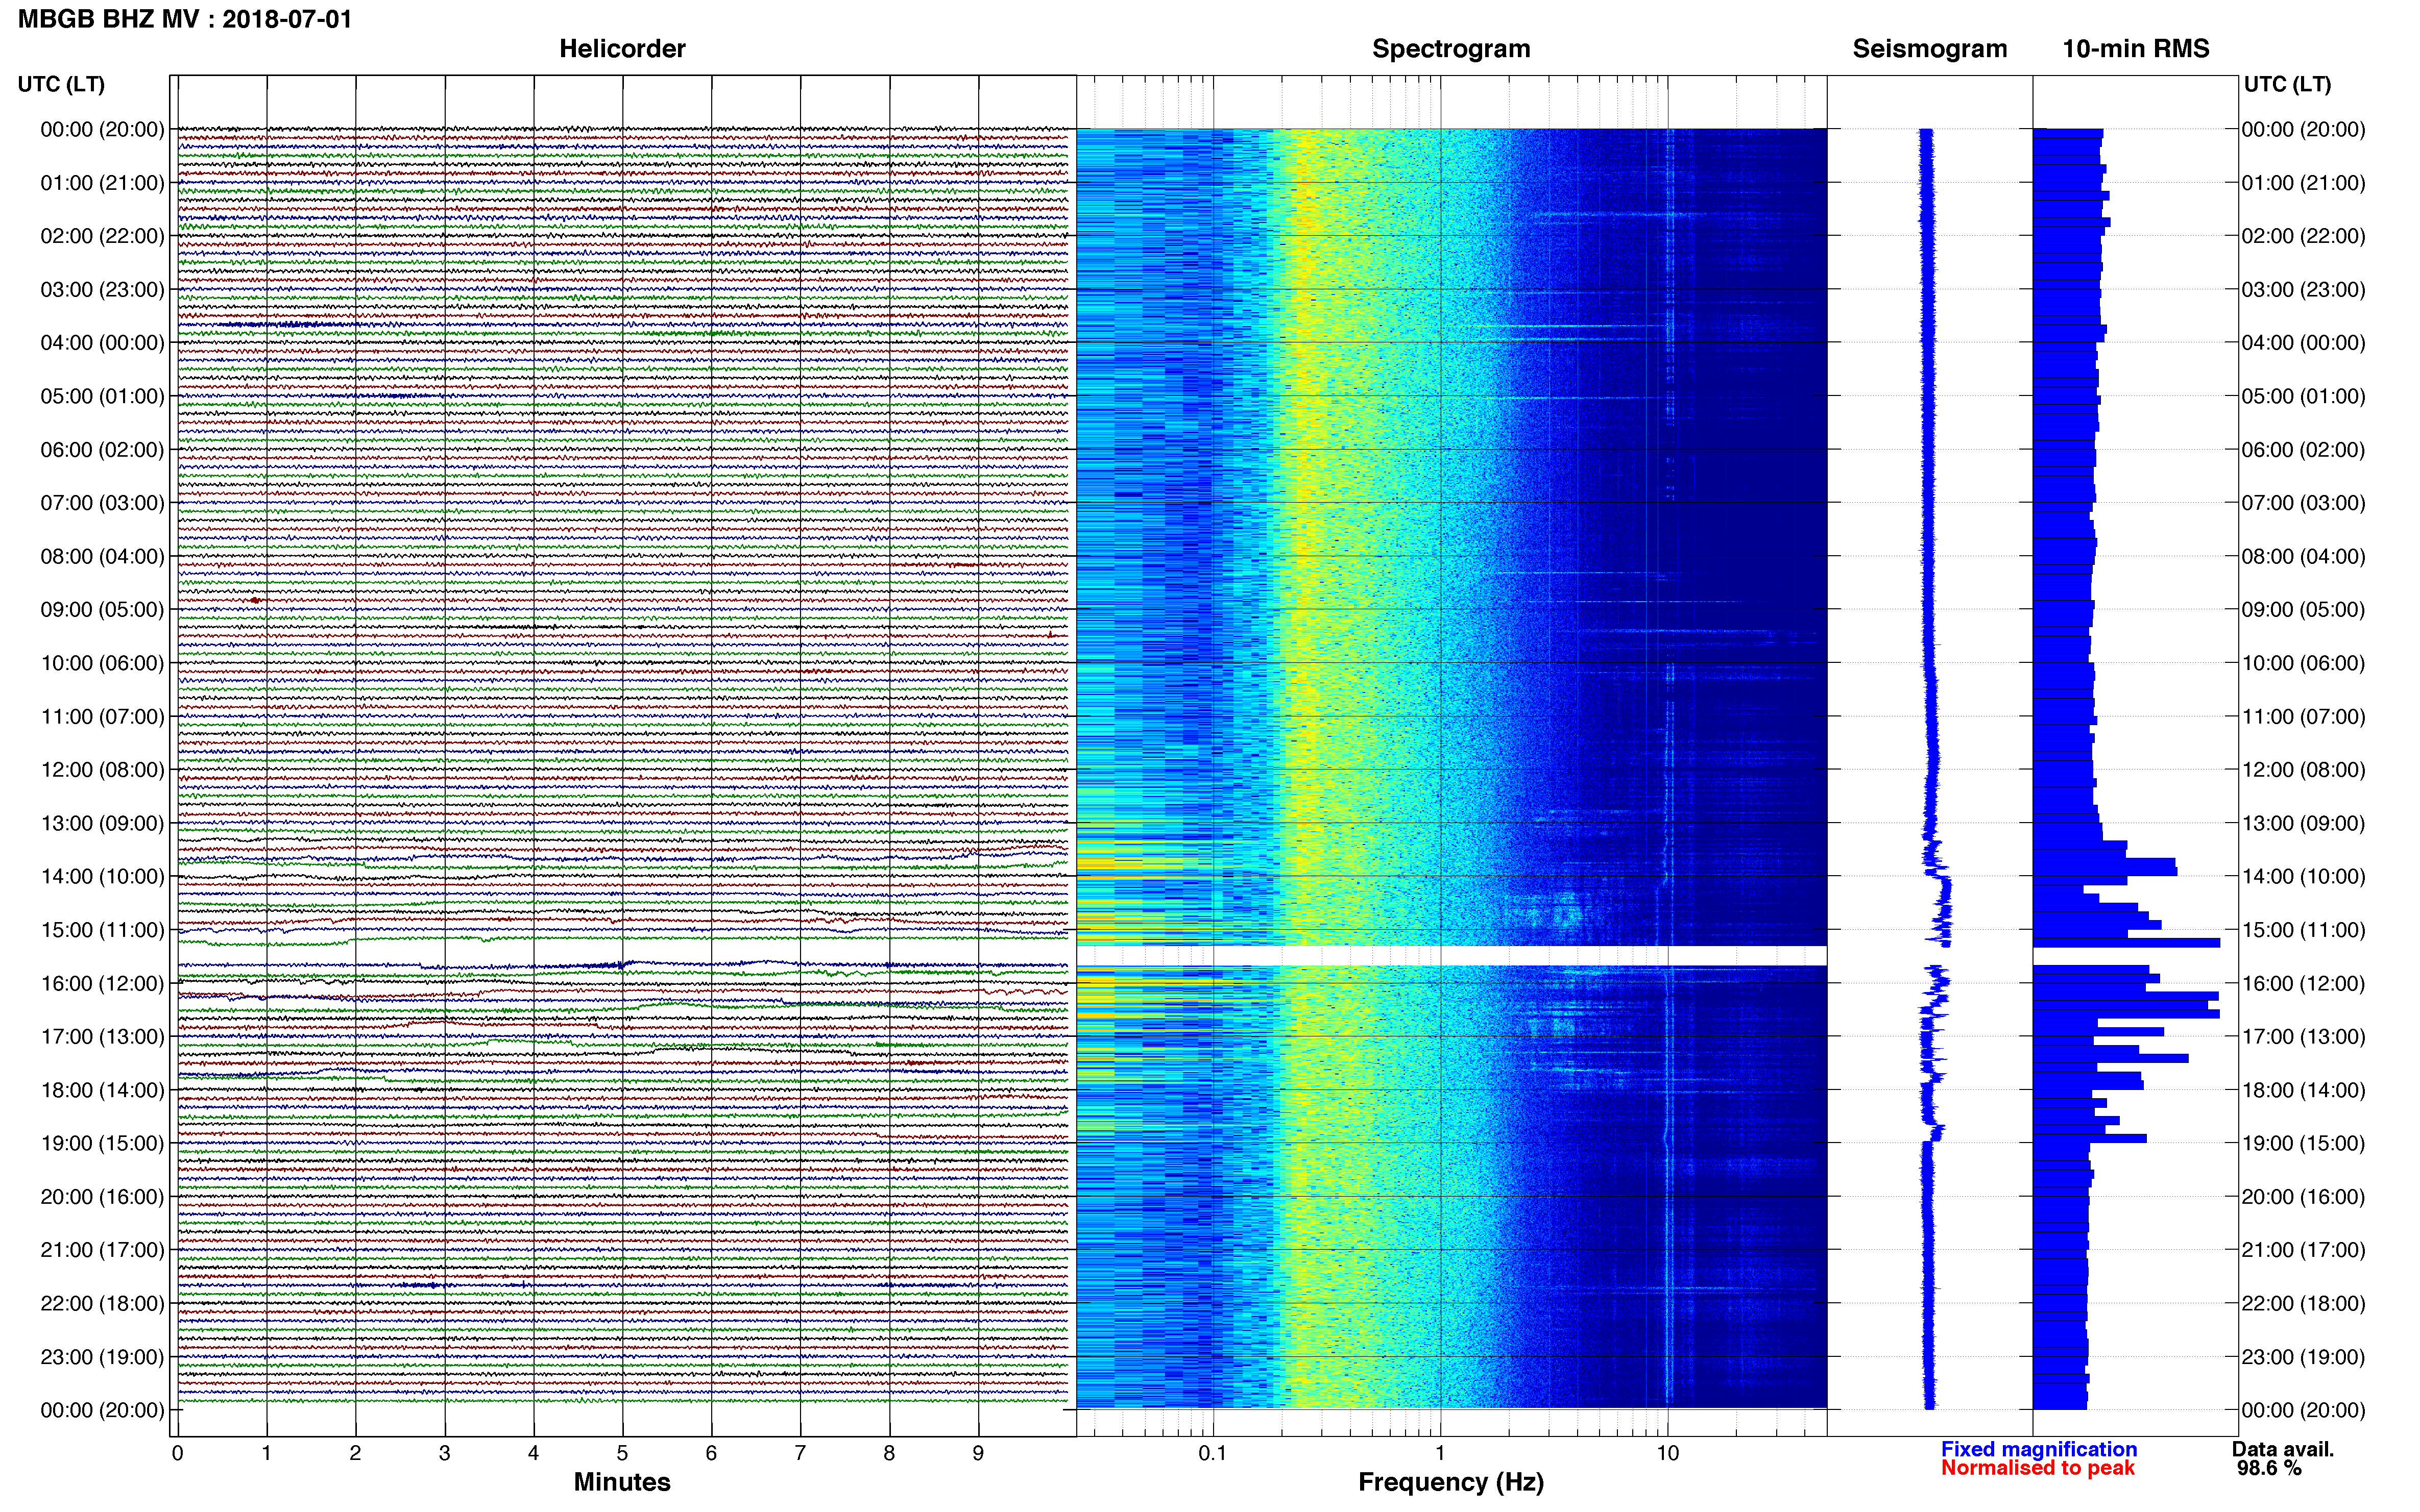Screen dimensions: 2420x1512
Task: Click tick '0' on the Minutes axis
Action: click(x=177, y=1453)
